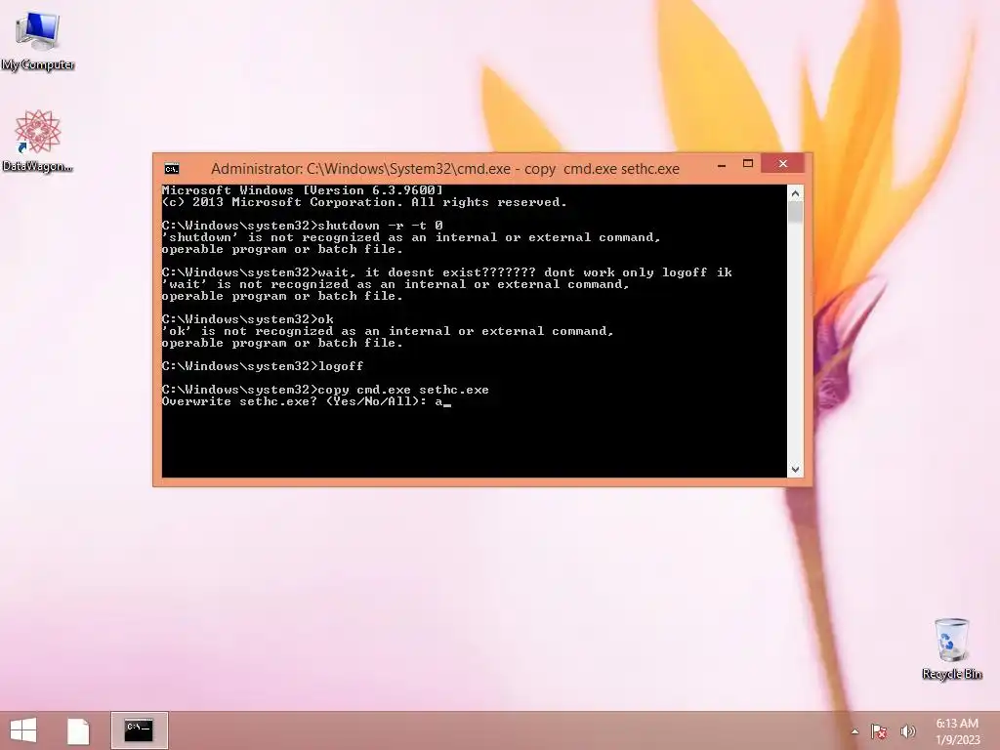Screen dimensions: 1000x750
Task: Click the date 1/9/2023 in tray
Action: (x=957, y=740)
